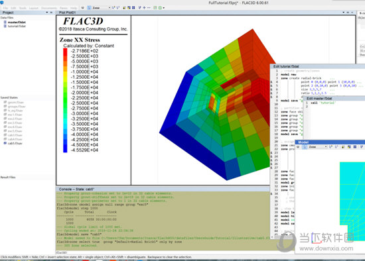Select the Plot Plot01 pane title
The image size is (365, 261).
point(67,13)
